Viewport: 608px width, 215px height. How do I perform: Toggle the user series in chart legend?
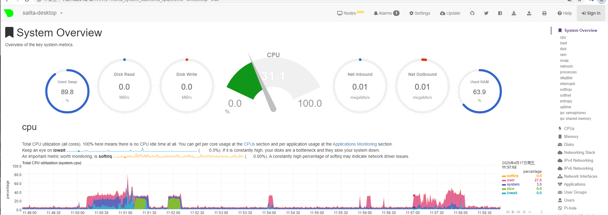pos(510,180)
